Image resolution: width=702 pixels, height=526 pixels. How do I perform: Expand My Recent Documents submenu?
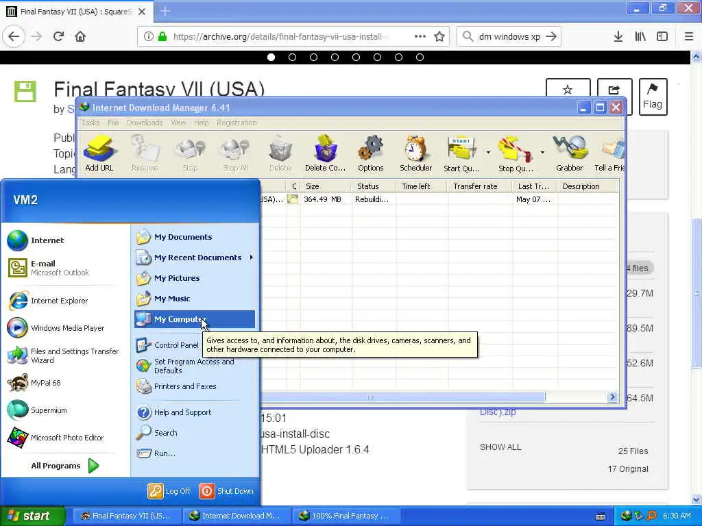coord(195,258)
